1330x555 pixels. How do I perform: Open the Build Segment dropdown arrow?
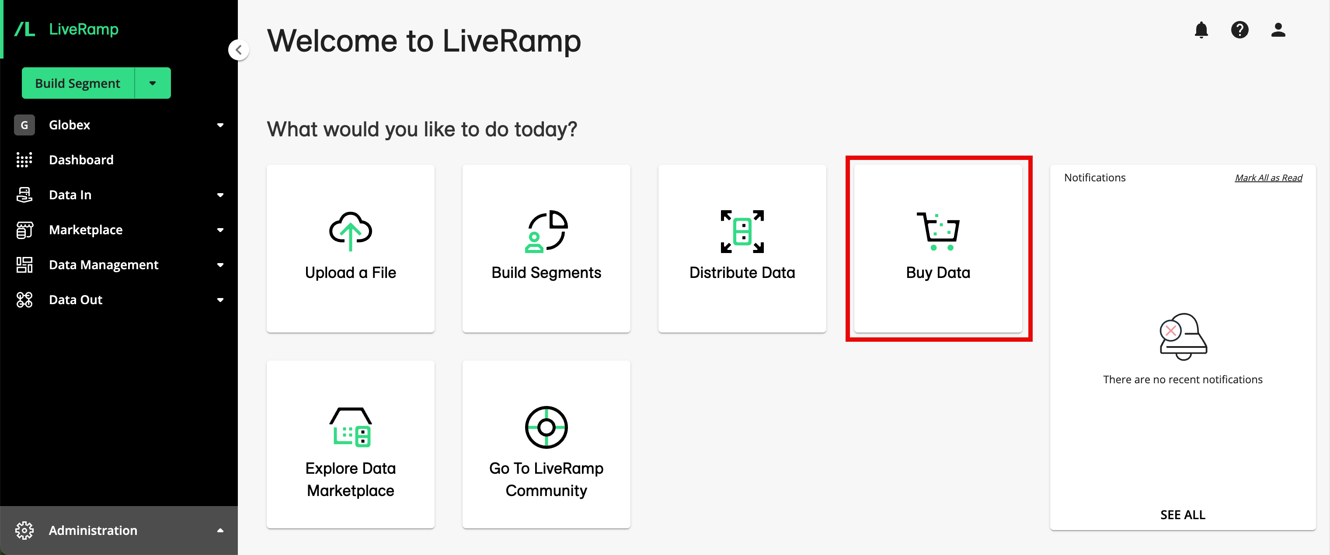(152, 83)
